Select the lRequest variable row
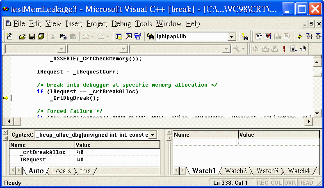Screen dimensions: 324x188 (84, 160)
